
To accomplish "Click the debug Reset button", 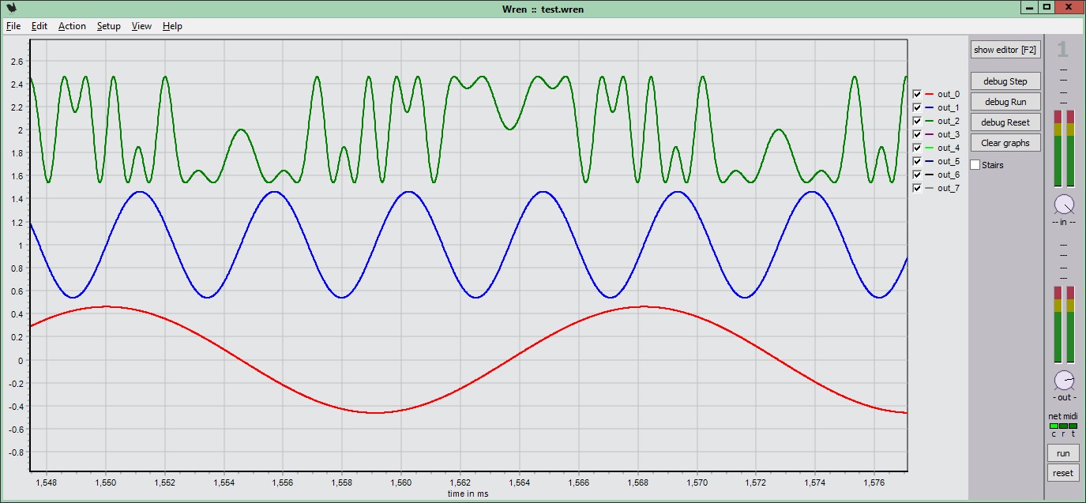I will click(x=1005, y=122).
